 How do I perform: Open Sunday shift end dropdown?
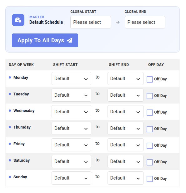click(x=125, y=178)
